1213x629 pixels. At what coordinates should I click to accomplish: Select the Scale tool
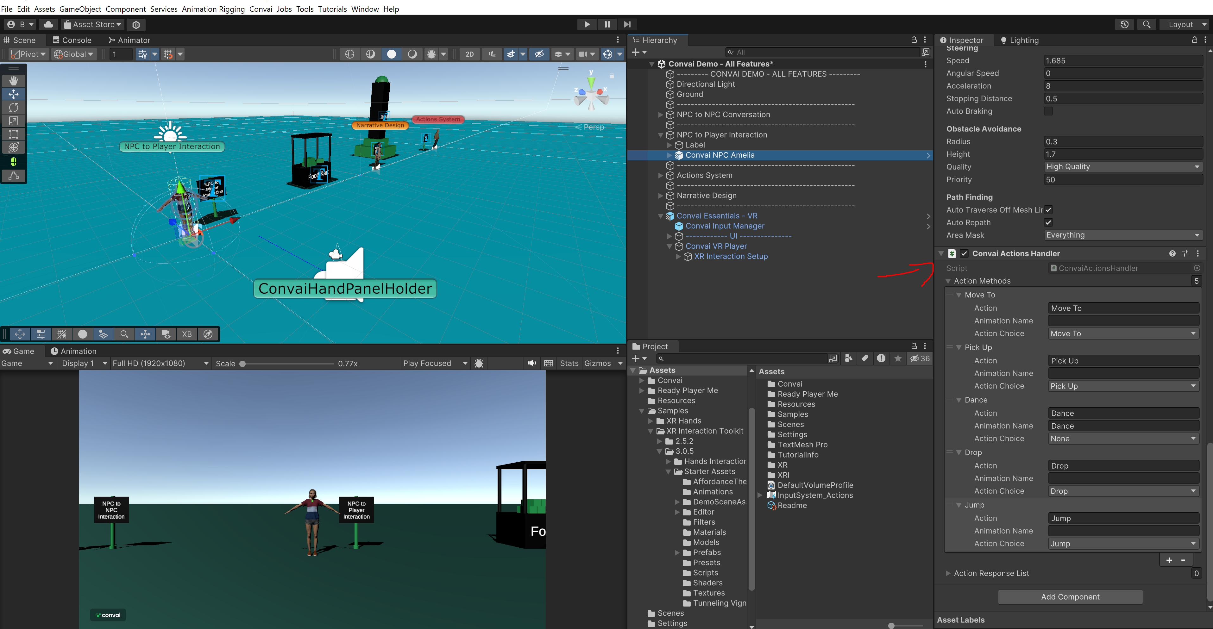(14, 121)
